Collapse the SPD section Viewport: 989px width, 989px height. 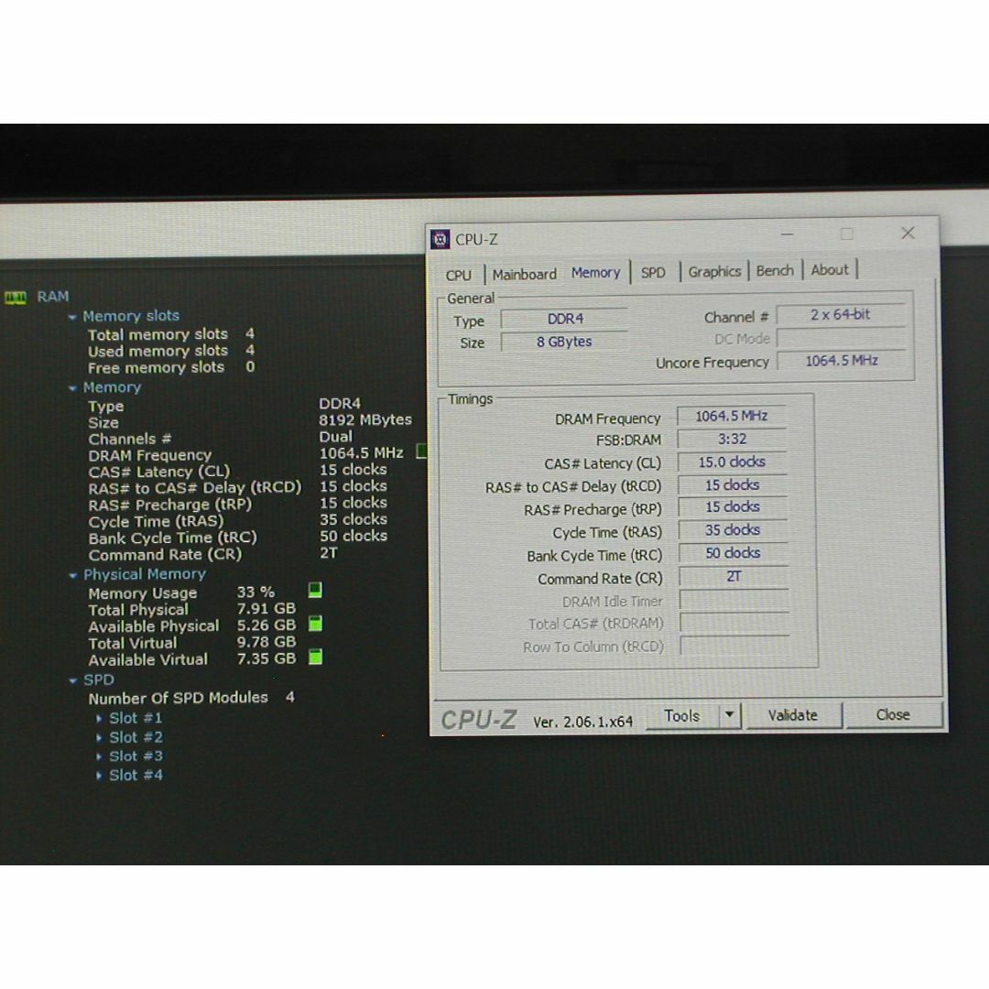pyautogui.click(x=72, y=680)
